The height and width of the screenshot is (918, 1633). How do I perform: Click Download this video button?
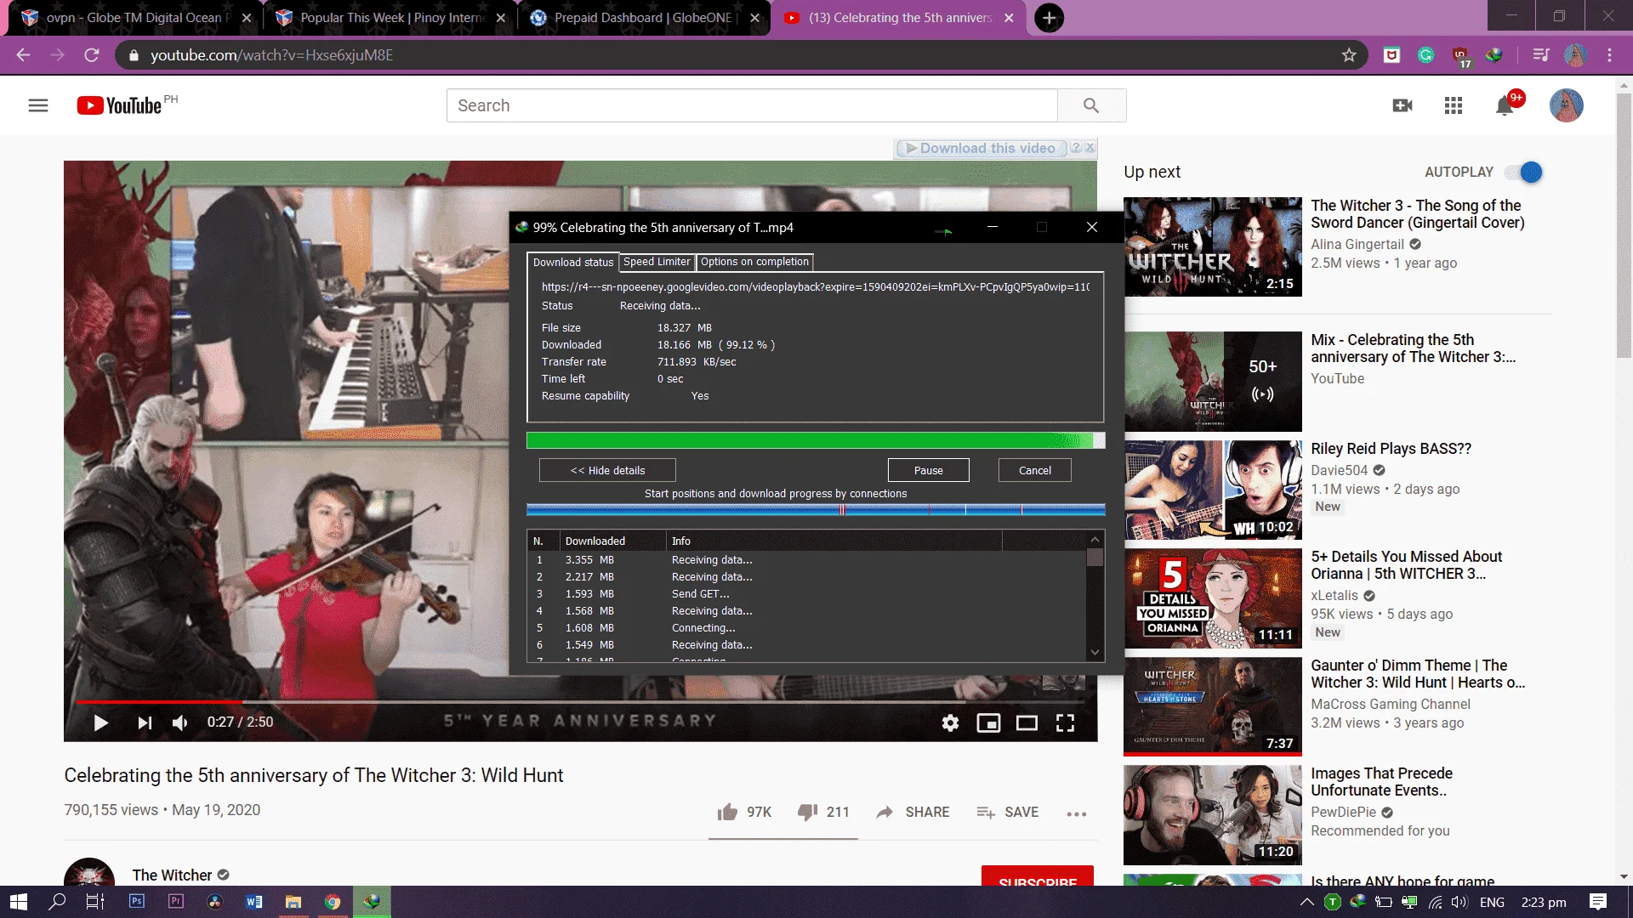click(x=980, y=148)
